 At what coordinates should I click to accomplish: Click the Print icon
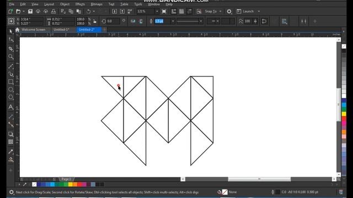pyautogui.click(x=54, y=11)
